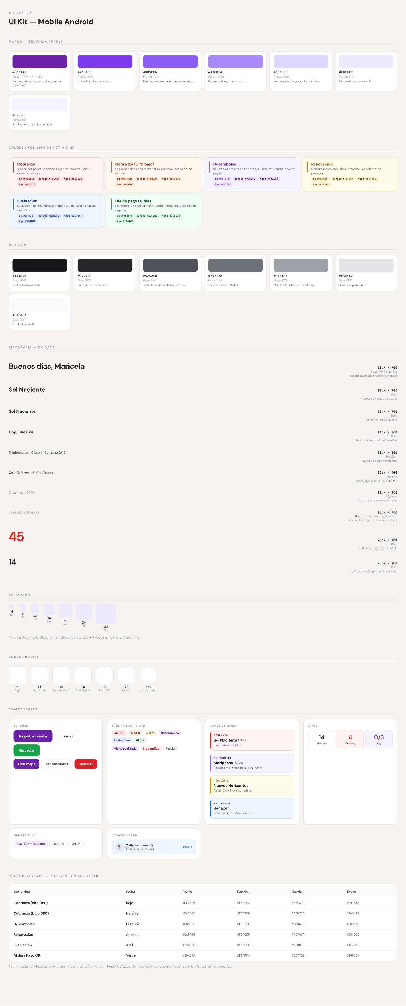Click the Día de pago (al día) card title
The height and width of the screenshot is (1006, 406).
point(133,201)
